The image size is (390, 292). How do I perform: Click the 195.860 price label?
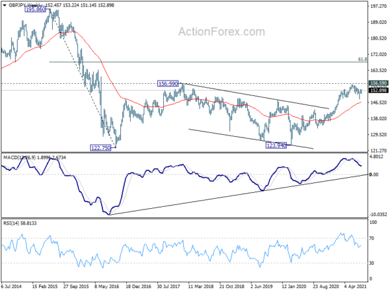35,10
